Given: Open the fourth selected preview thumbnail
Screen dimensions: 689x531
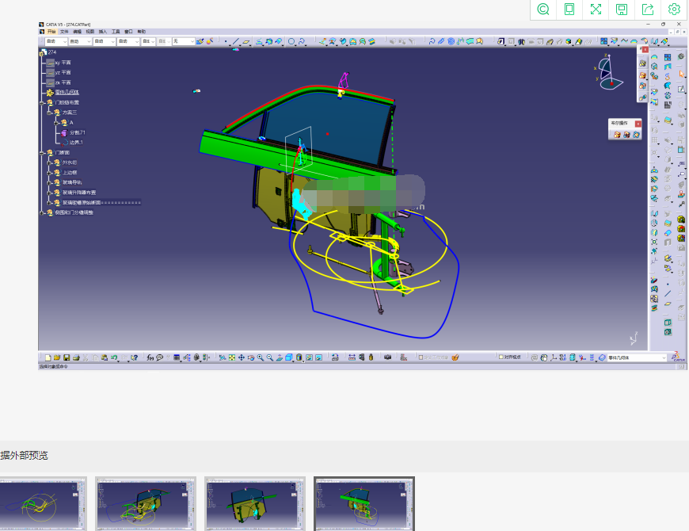Looking at the screenshot, I should pyautogui.click(x=364, y=504).
